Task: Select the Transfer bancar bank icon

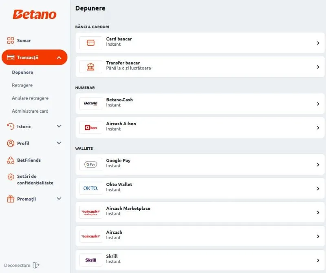Action: click(90, 67)
